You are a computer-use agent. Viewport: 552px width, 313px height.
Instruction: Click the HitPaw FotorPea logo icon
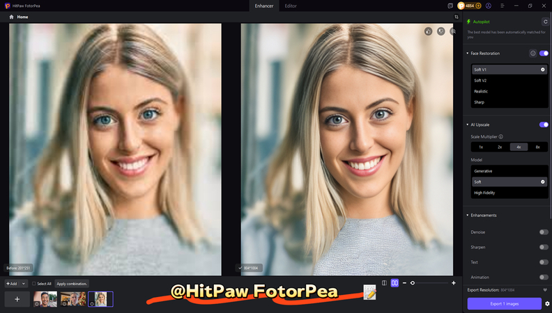tap(8, 6)
